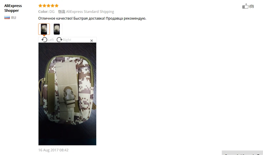263x155 pixels.
Task: Click the rotate Left arrow icon
Action: [44, 40]
